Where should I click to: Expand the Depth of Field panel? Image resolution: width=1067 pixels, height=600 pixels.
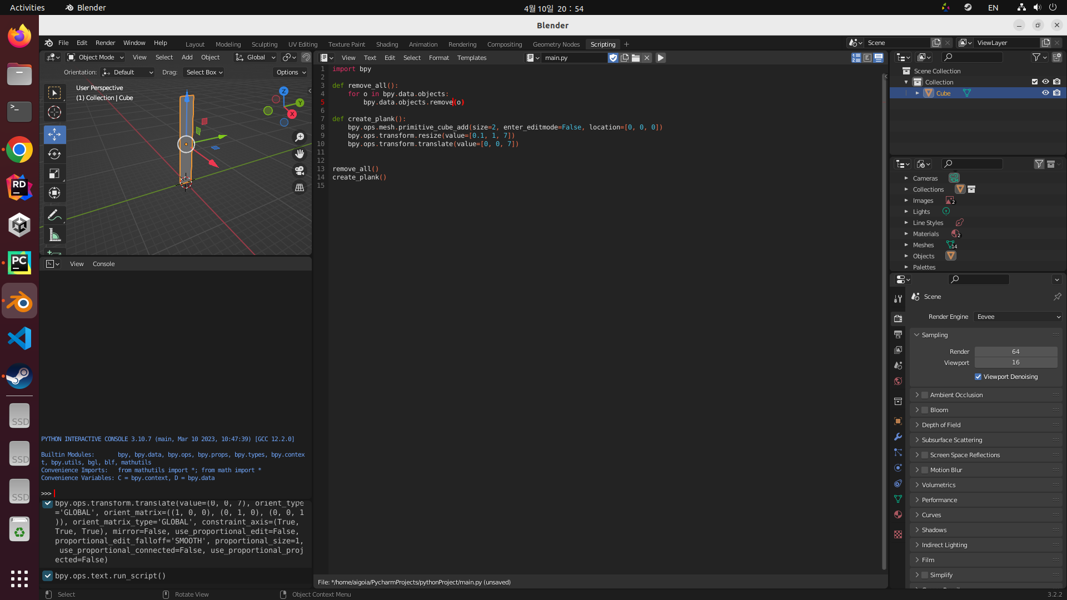point(917,425)
